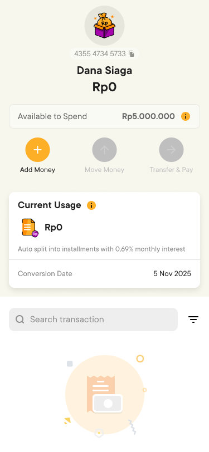The height and width of the screenshot is (452, 209).
Task: Tap the Current Usage document icon
Action: tap(30, 228)
